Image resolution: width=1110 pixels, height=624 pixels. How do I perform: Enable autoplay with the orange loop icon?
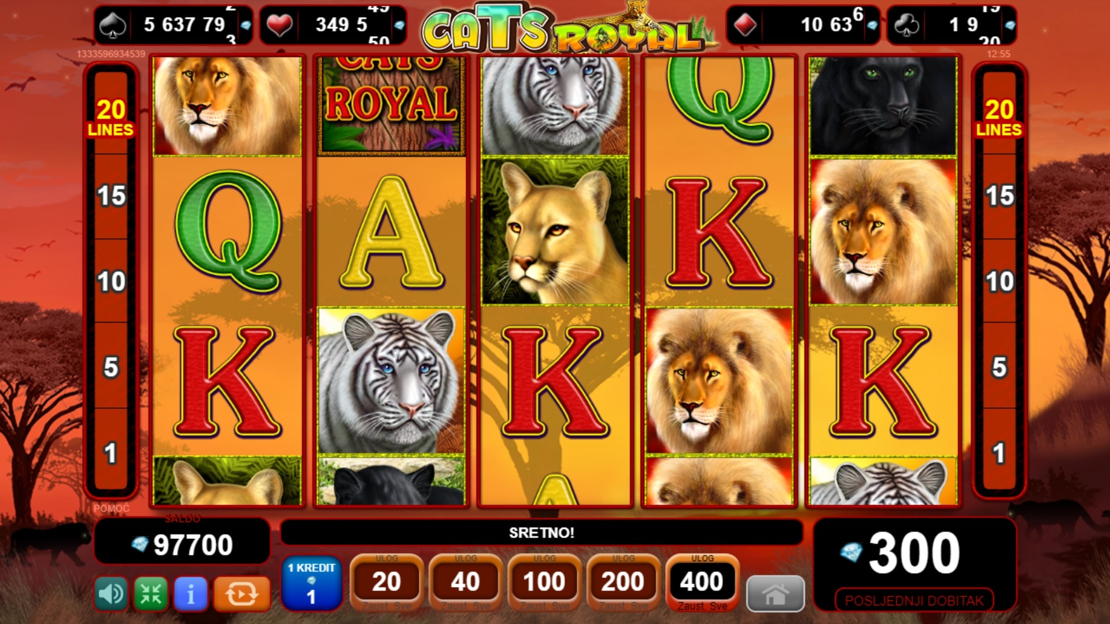point(242,594)
